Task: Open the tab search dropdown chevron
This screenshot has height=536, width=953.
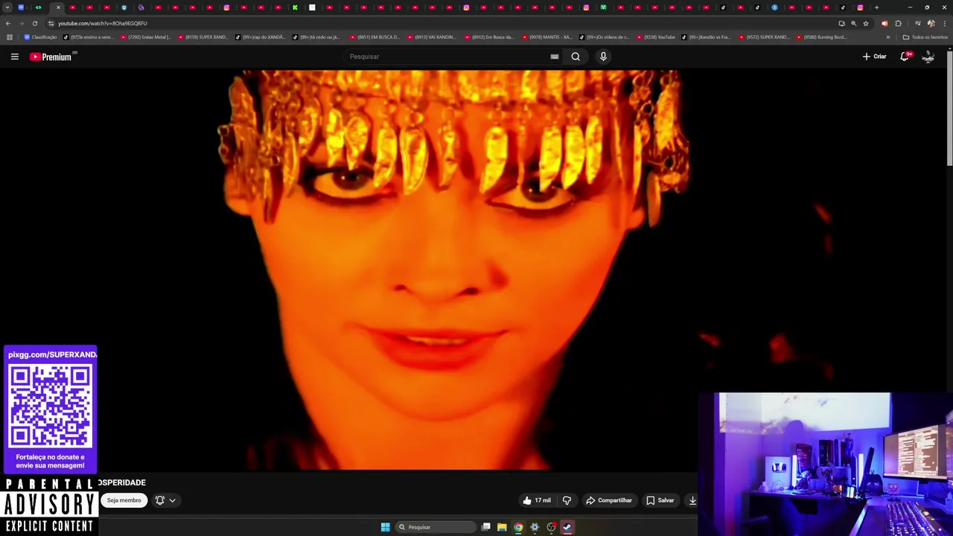Action: click(7, 7)
